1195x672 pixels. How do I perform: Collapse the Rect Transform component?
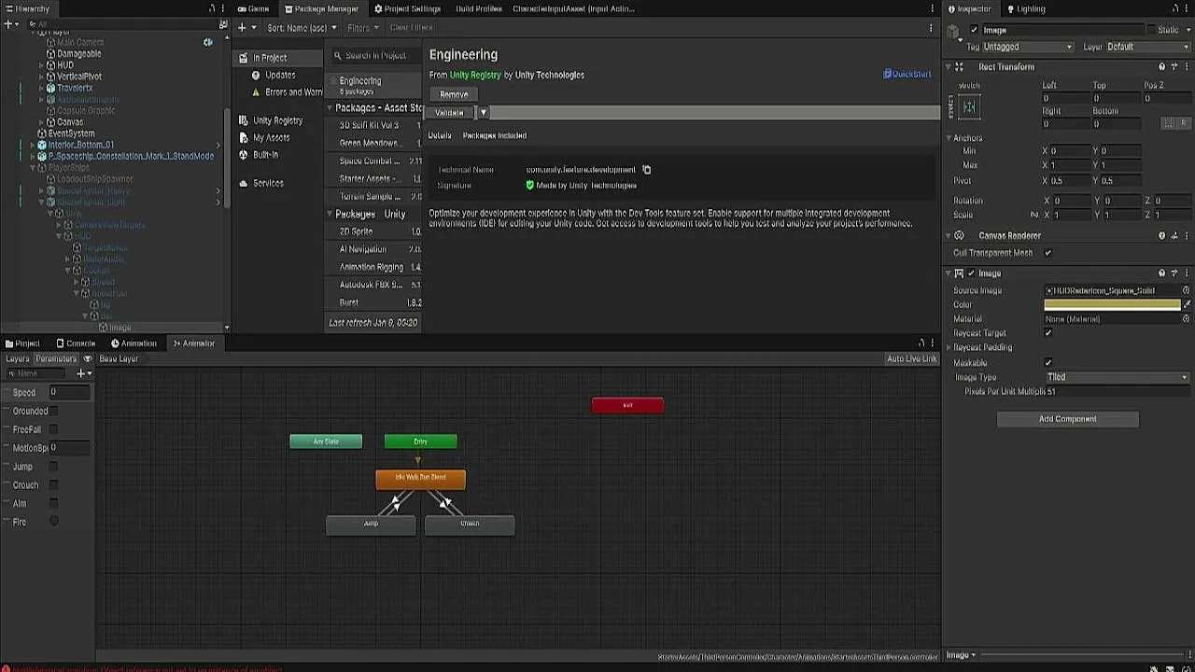(948, 67)
